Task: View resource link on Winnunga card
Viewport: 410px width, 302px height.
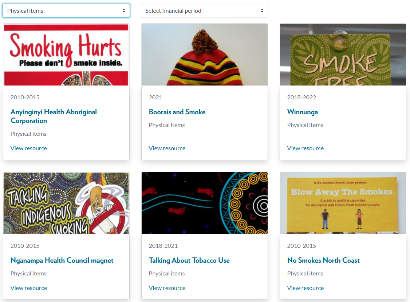Action: click(305, 148)
